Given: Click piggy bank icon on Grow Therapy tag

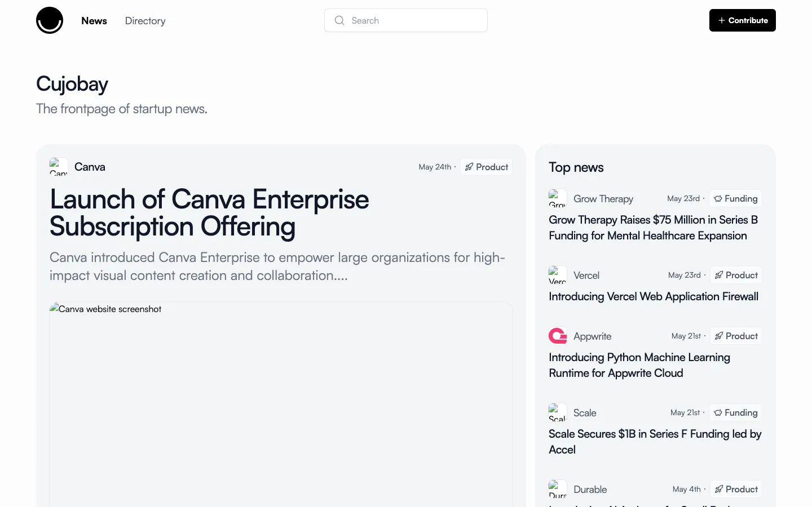Looking at the screenshot, I should pyautogui.click(x=718, y=198).
